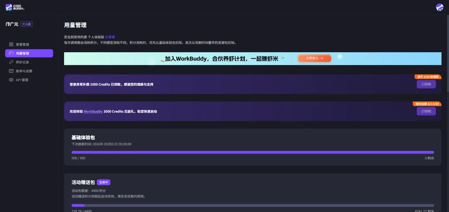Click the 去管理 link

(110, 37)
